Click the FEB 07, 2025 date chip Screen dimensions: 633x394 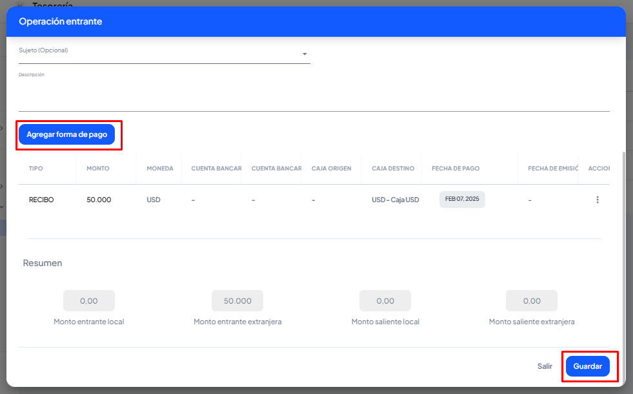pos(462,200)
